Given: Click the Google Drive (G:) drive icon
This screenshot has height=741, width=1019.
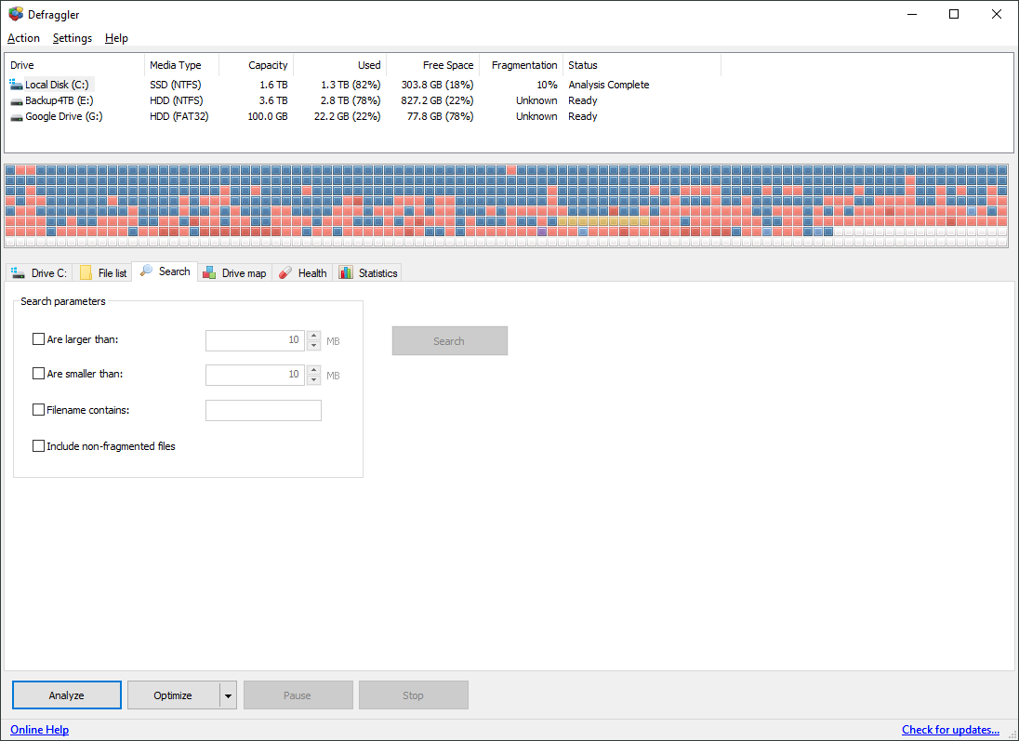Looking at the screenshot, I should click(16, 117).
